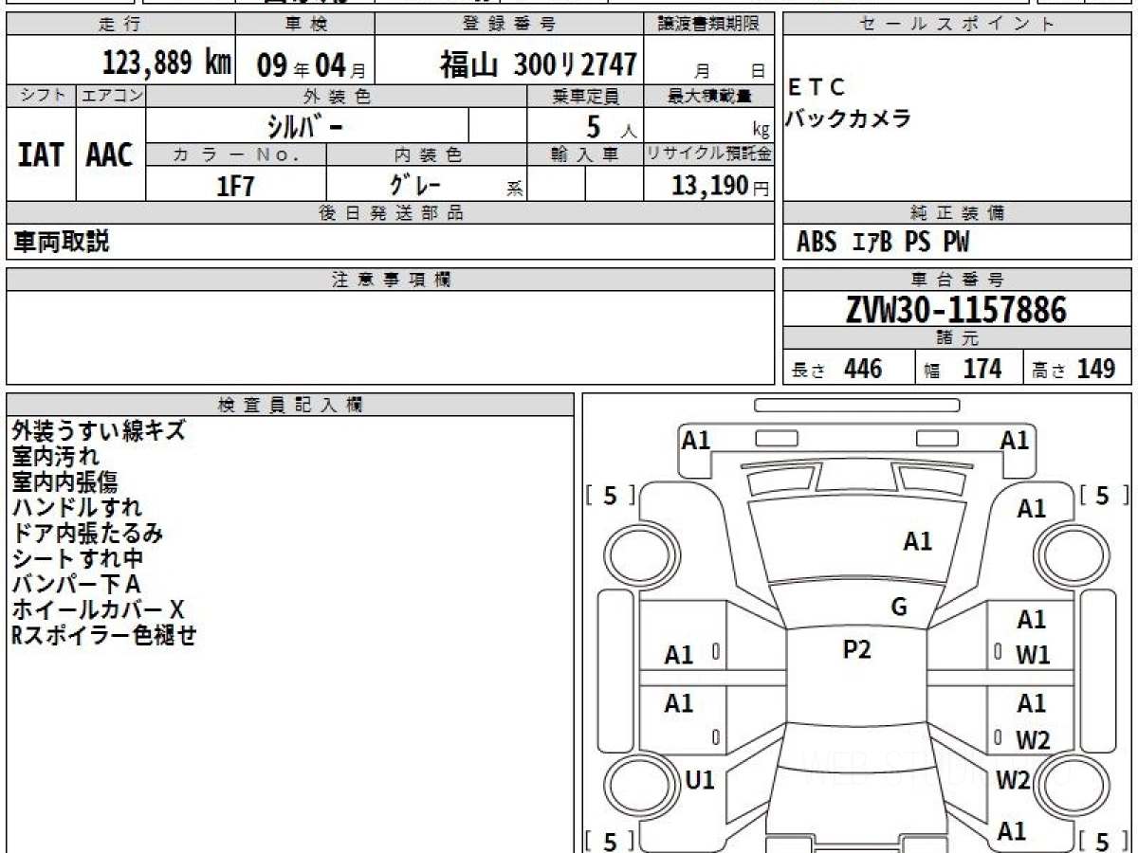Click the シフト header cell
1138x853 pixels.
point(41,96)
